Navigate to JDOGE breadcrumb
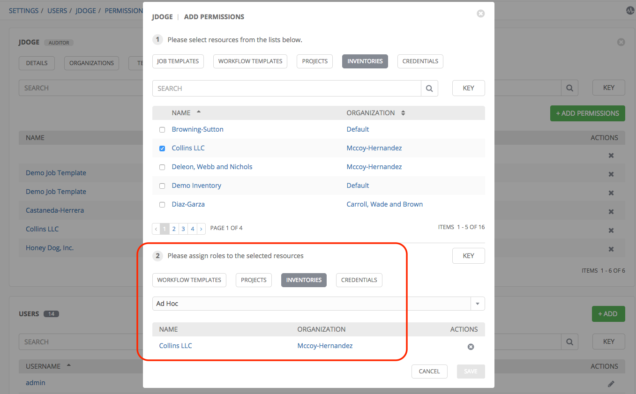 click(86, 10)
